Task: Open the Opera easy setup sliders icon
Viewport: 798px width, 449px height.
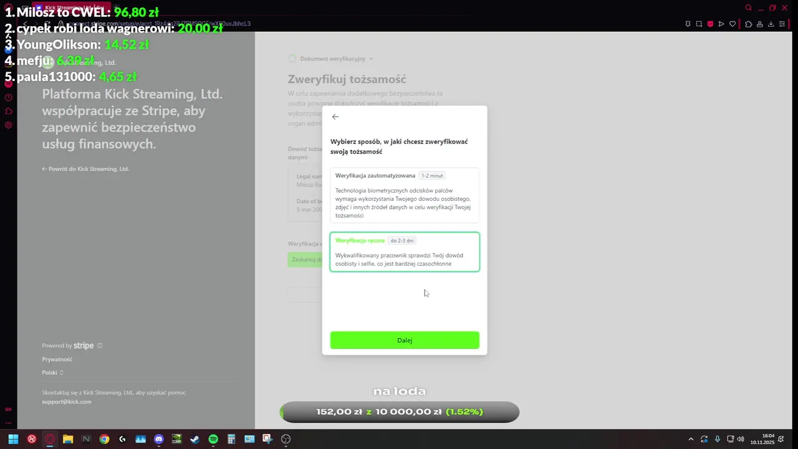Action: point(782,24)
